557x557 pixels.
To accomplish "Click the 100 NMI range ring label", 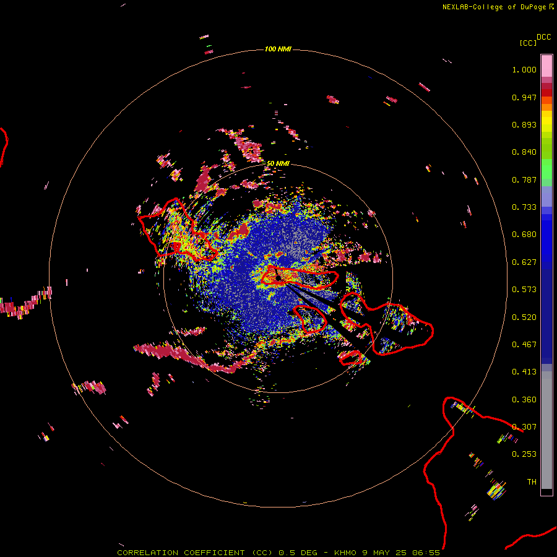I will [278, 49].
